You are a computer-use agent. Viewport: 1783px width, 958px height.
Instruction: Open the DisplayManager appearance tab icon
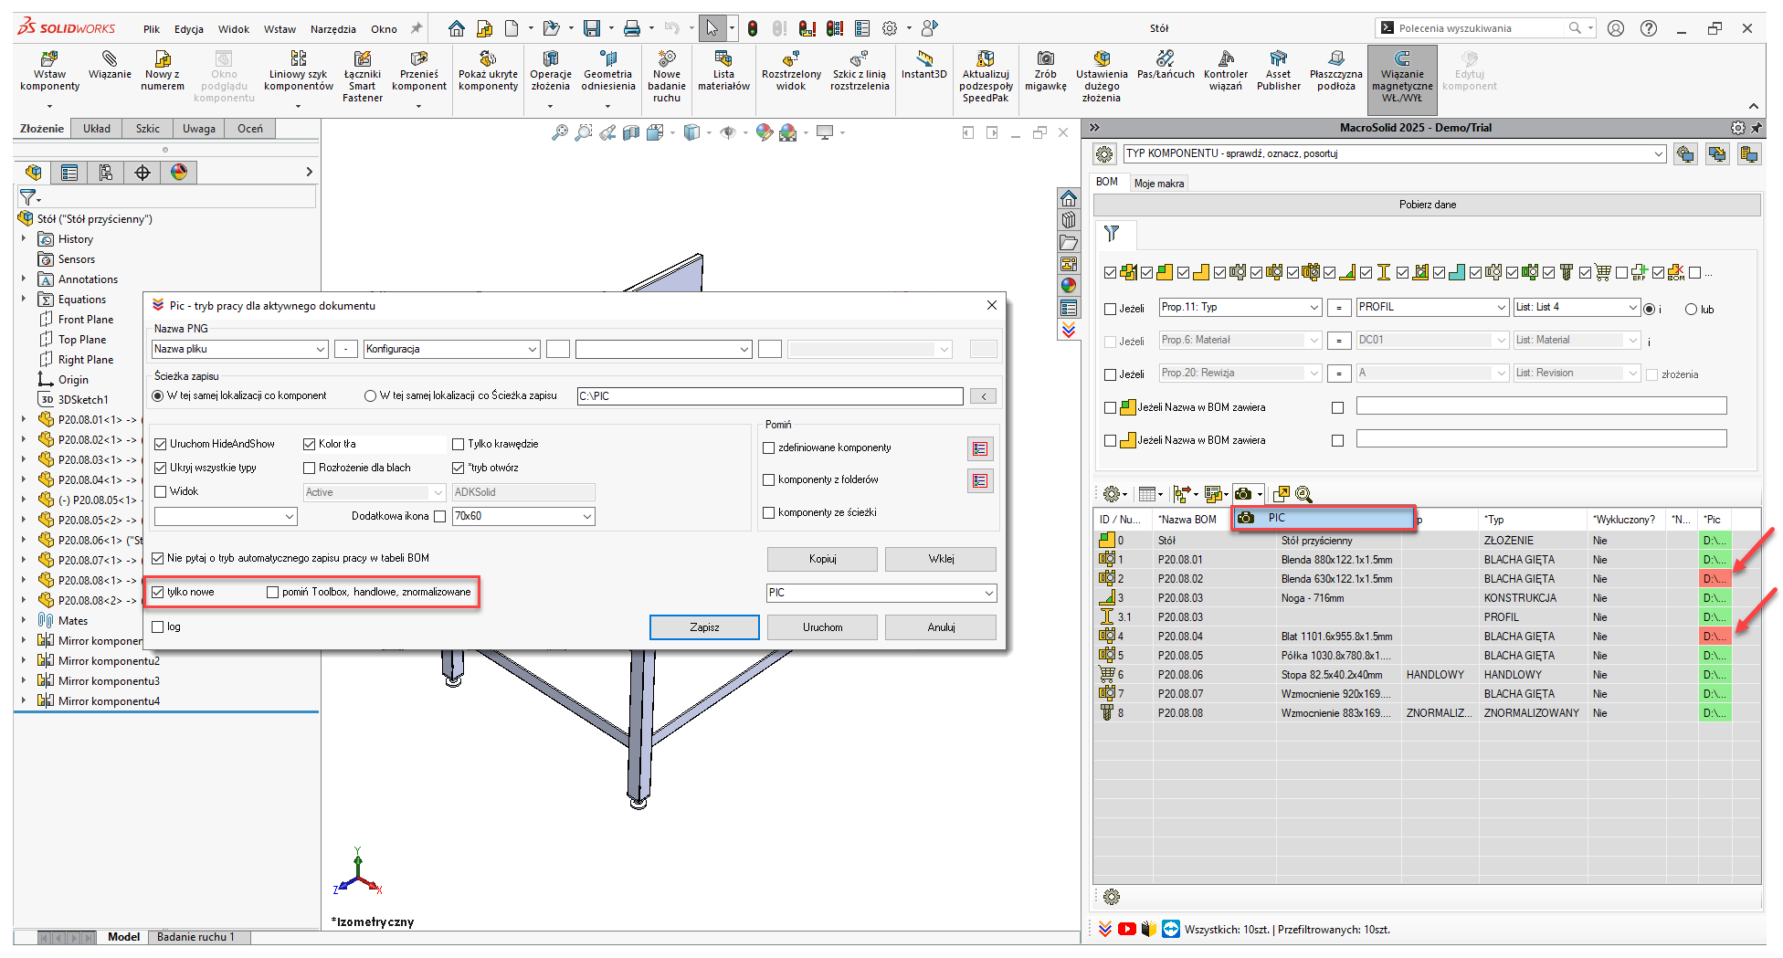(179, 173)
